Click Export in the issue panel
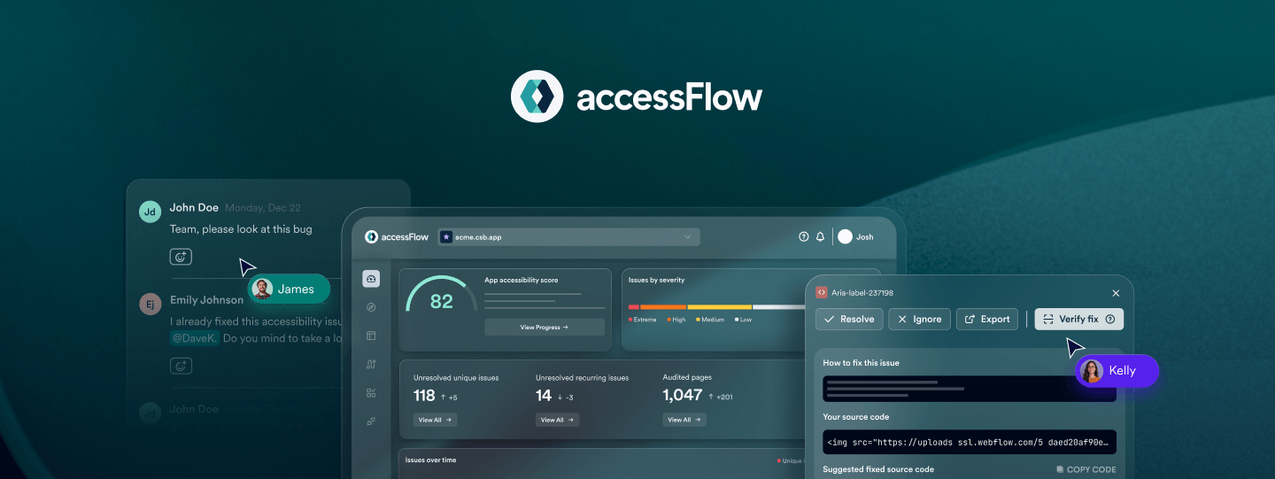The image size is (1275, 479). click(986, 319)
